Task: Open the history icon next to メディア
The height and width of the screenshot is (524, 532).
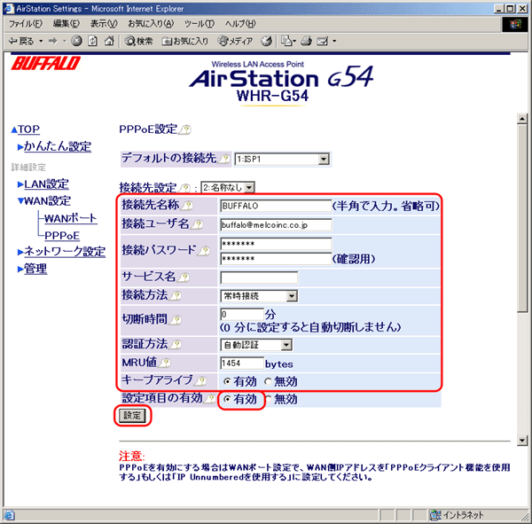Action: (266, 41)
